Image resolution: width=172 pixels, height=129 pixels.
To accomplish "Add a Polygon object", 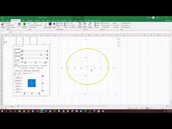I will (72, 25).
